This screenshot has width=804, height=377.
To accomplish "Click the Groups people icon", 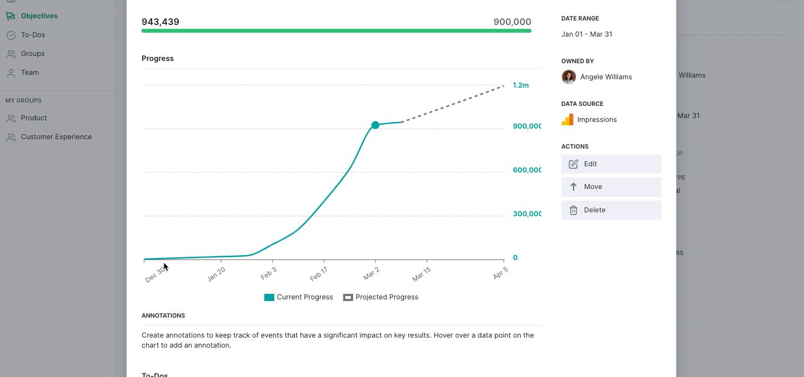I will coord(11,54).
